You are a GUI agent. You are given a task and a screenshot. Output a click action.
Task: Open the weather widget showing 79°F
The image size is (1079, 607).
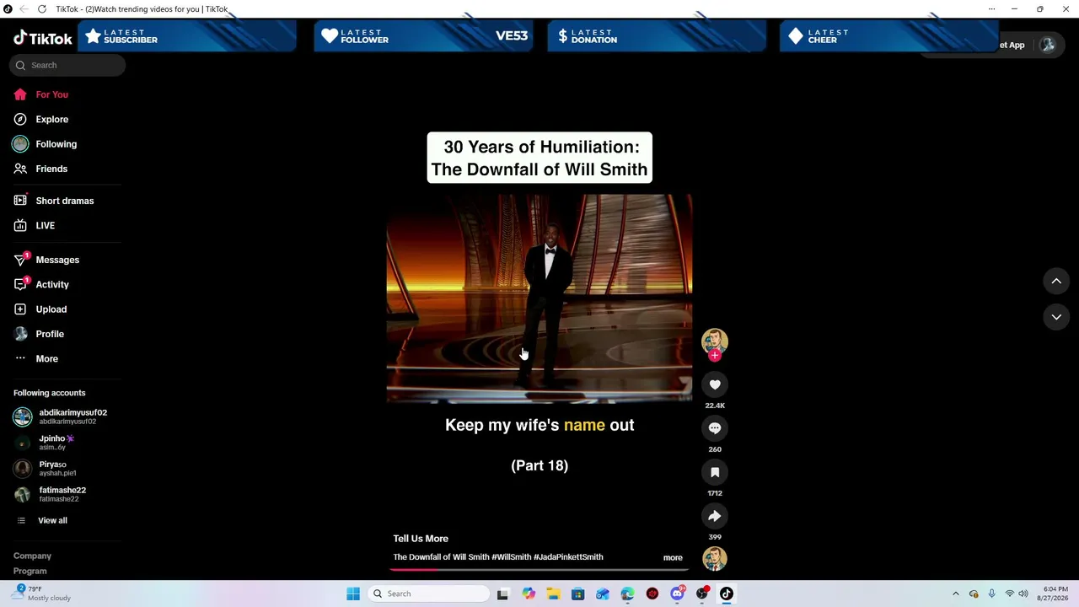(42, 594)
